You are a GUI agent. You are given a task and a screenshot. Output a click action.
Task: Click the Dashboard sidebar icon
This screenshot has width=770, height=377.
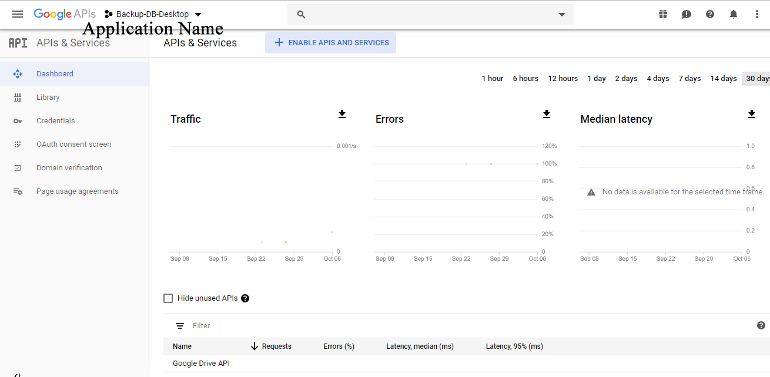[x=18, y=74]
